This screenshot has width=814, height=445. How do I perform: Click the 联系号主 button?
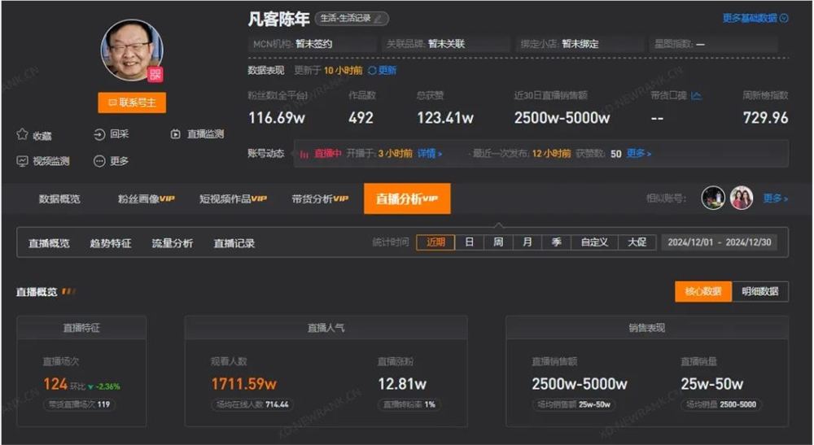[x=132, y=103]
